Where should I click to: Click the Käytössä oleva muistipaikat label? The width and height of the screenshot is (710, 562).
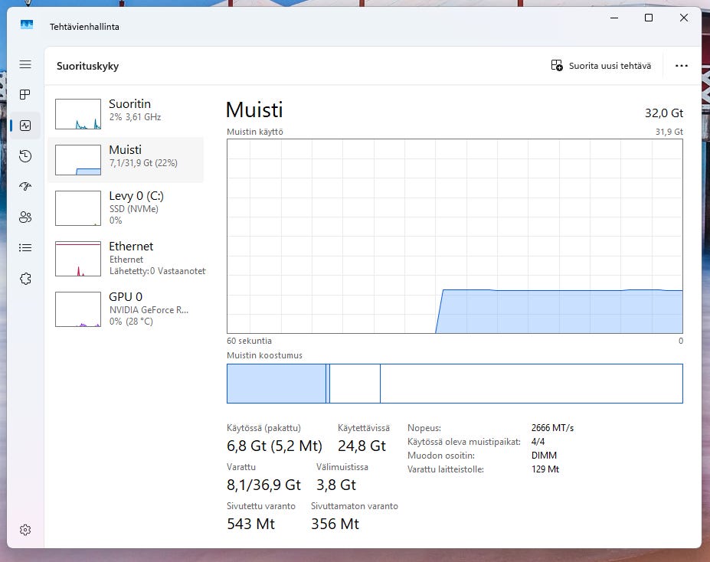[x=464, y=442]
